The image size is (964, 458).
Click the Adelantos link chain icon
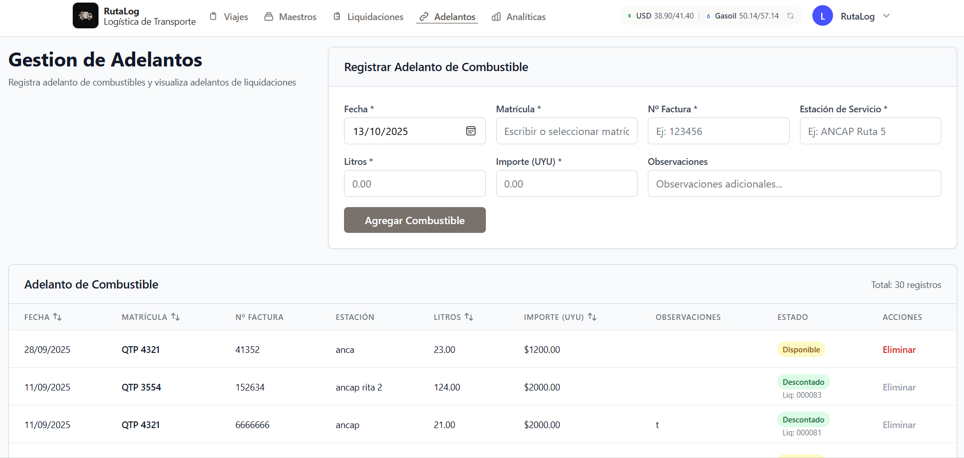[424, 17]
